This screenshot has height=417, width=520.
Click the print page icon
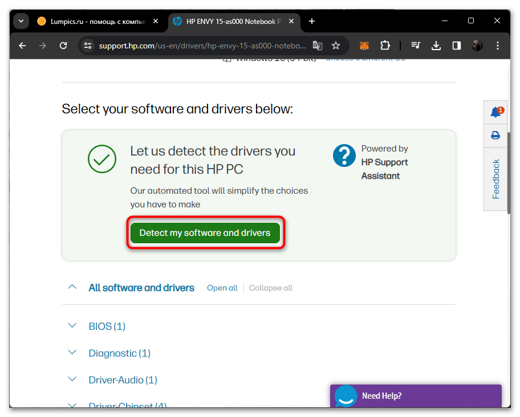(x=495, y=136)
